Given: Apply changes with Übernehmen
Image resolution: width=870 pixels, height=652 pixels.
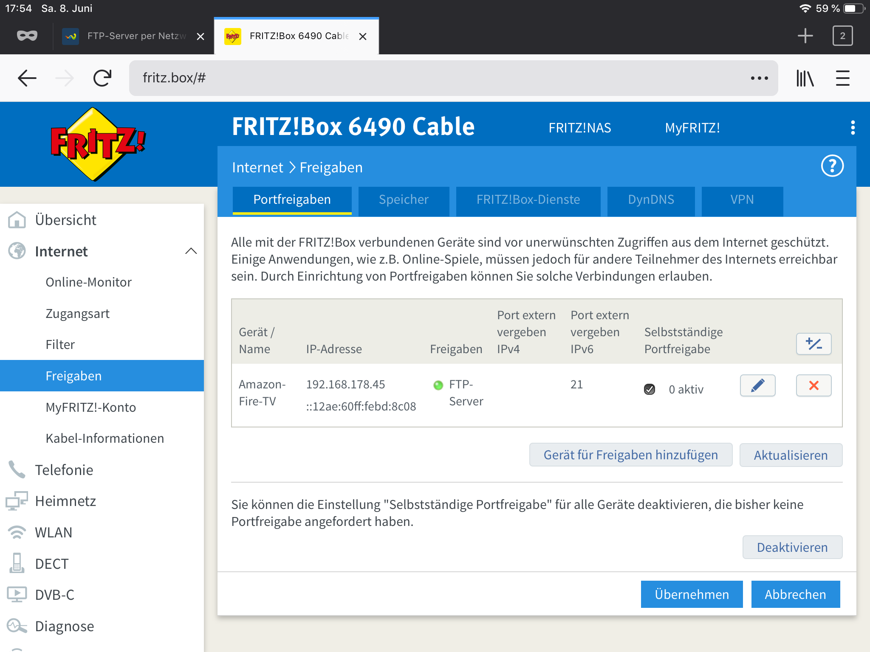Looking at the screenshot, I should 692,594.
